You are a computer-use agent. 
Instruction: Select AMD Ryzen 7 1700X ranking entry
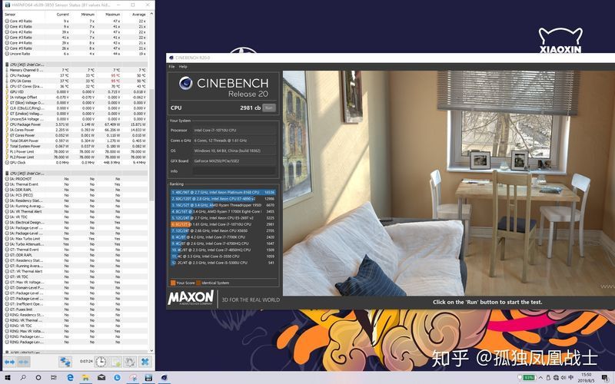pos(223,212)
